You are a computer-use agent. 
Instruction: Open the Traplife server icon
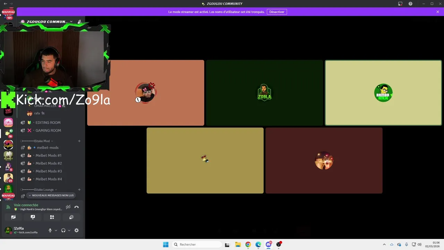click(x=8, y=144)
